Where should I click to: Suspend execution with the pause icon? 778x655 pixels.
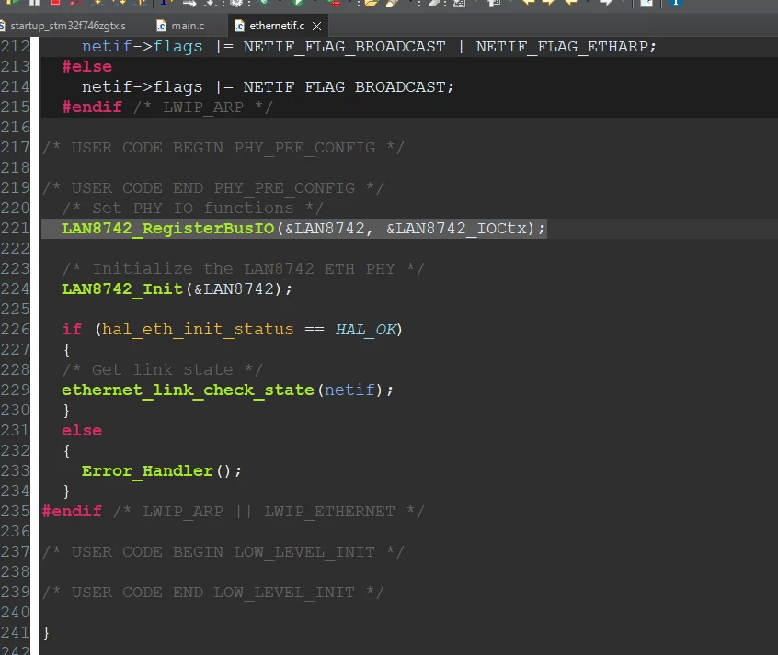click(34, 3)
